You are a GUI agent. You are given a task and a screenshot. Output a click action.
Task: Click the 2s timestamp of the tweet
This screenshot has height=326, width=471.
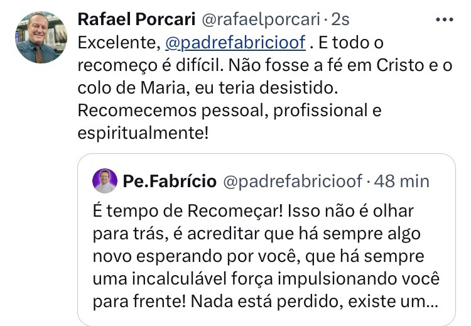[341, 19]
